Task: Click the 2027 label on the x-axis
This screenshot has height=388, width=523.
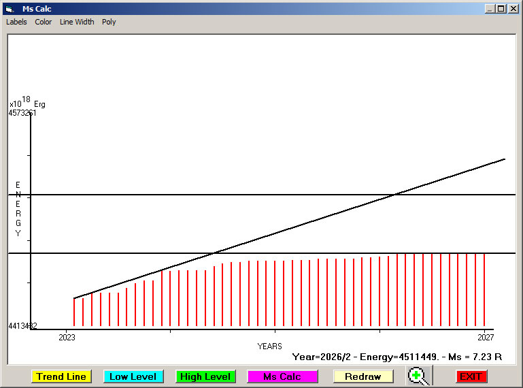Action: coord(485,337)
